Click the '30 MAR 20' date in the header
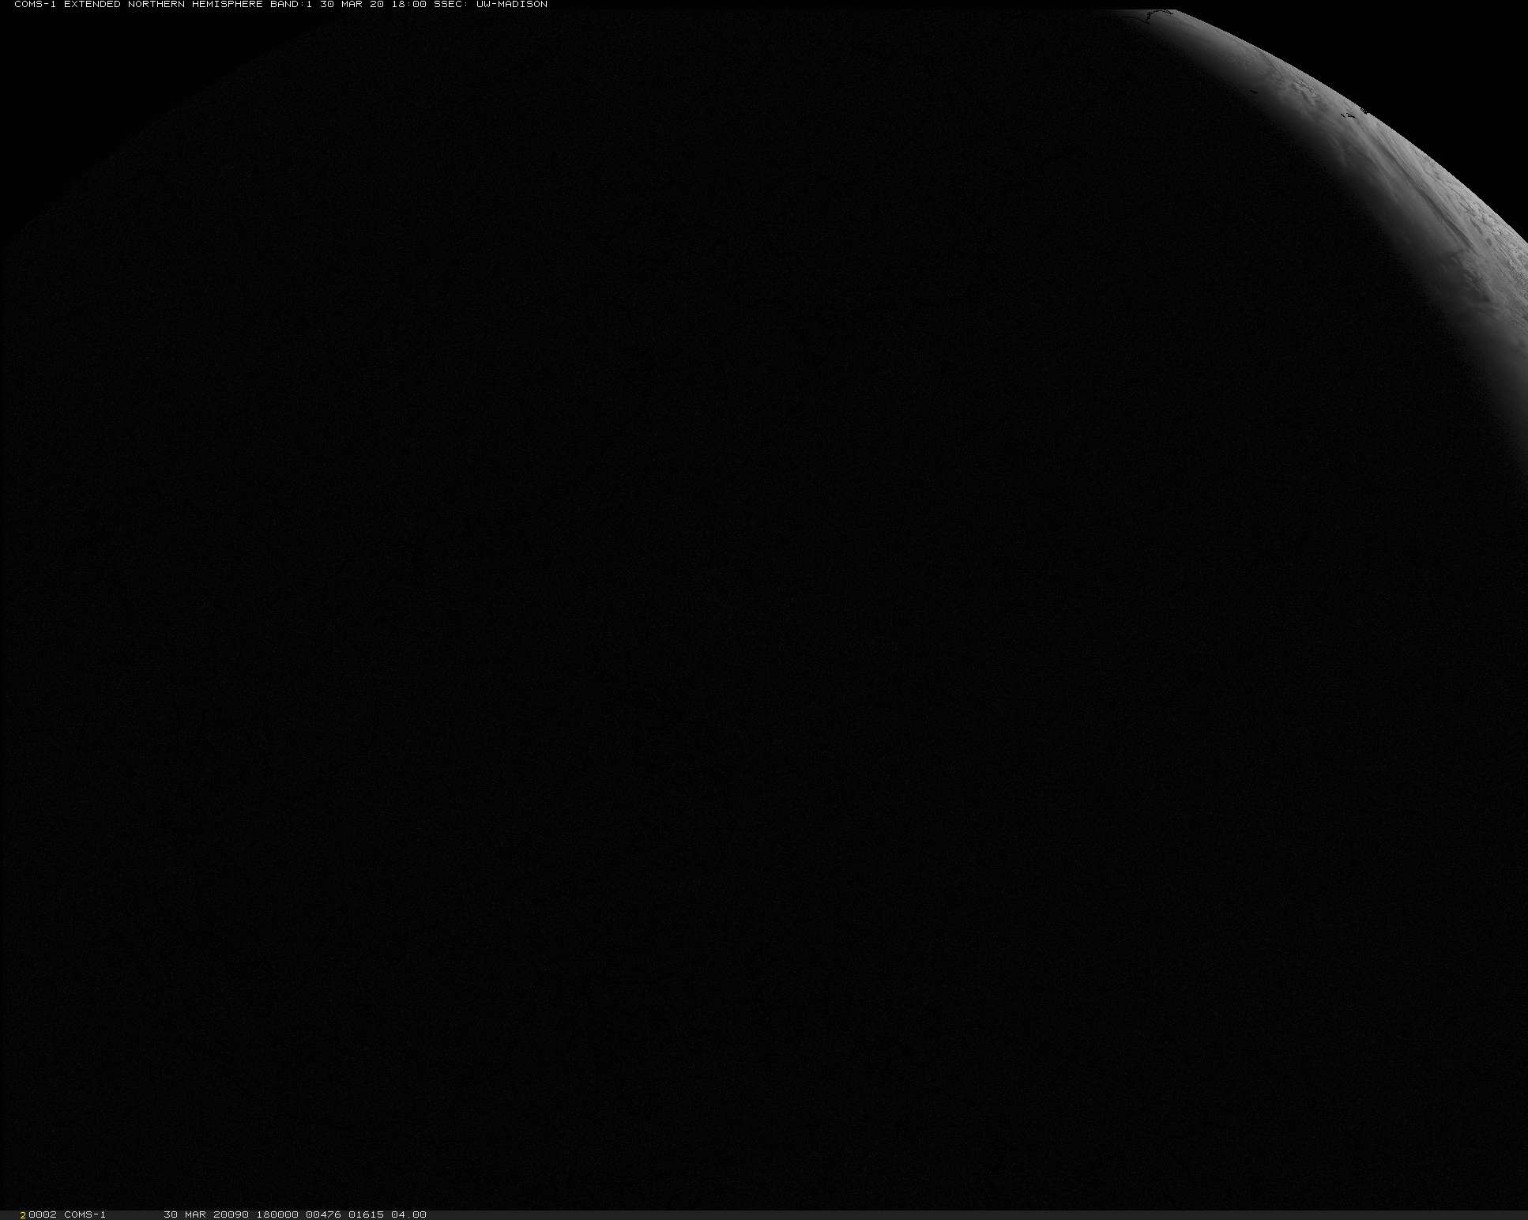Screen dimensions: 1528x1220 point(352,4)
